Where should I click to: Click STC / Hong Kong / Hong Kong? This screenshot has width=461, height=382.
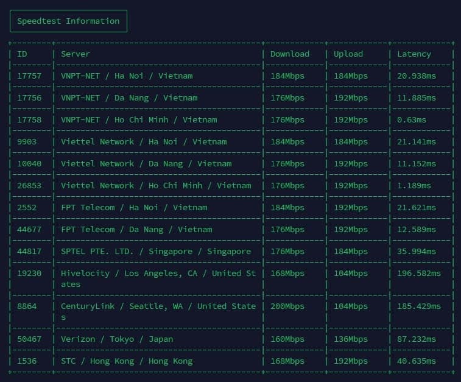(127, 361)
